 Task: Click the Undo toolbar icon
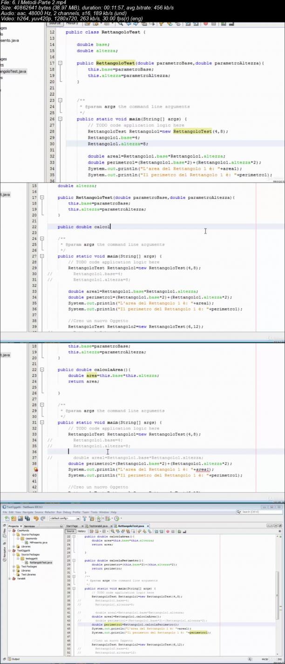coord(36,518)
